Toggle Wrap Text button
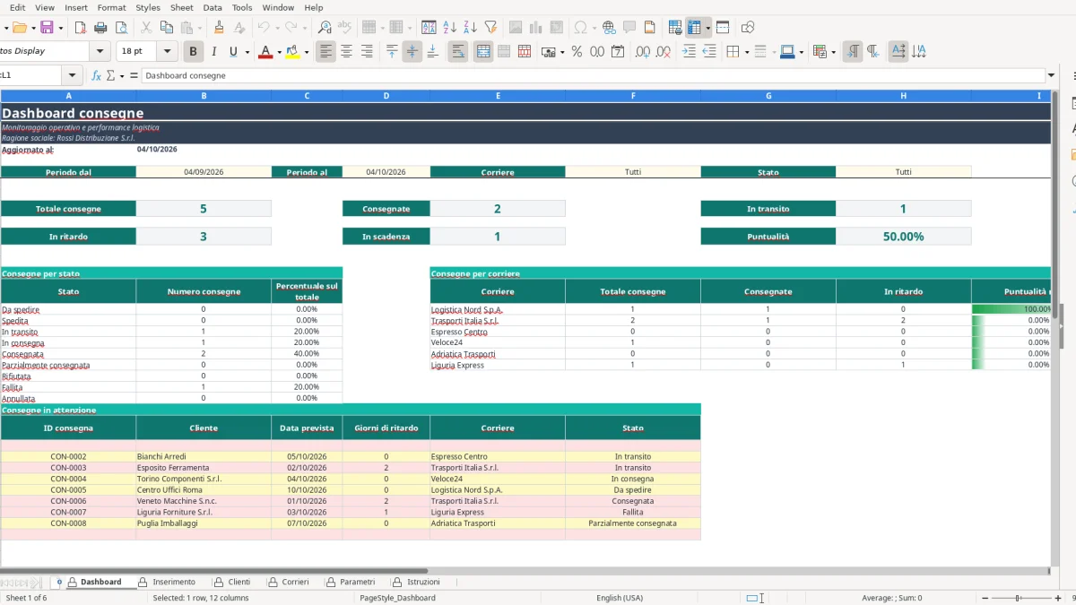The height and width of the screenshot is (605, 1076). (x=458, y=52)
